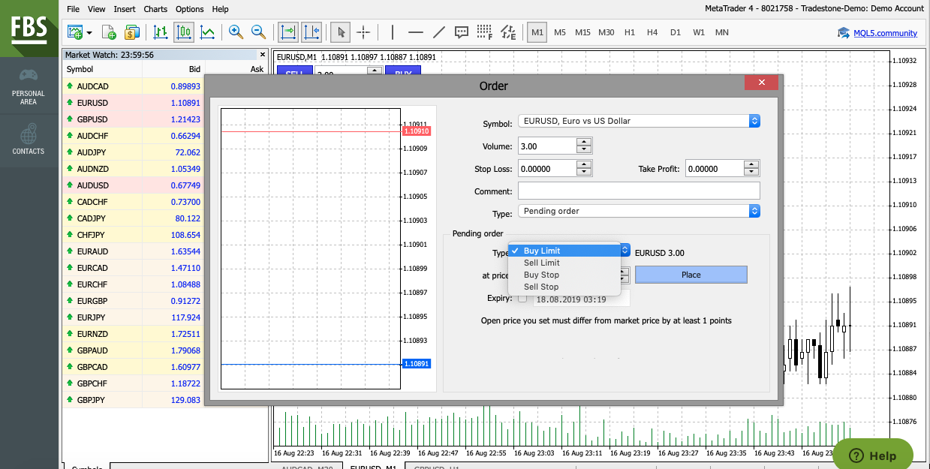This screenshot has height=469, width=930.
Task: Choose Sell Limit from type list
Action: [x=564, y=263]
